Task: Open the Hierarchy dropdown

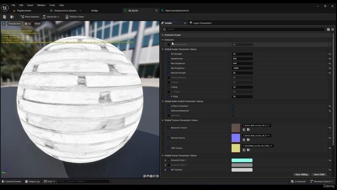Action: pos(51,16)
